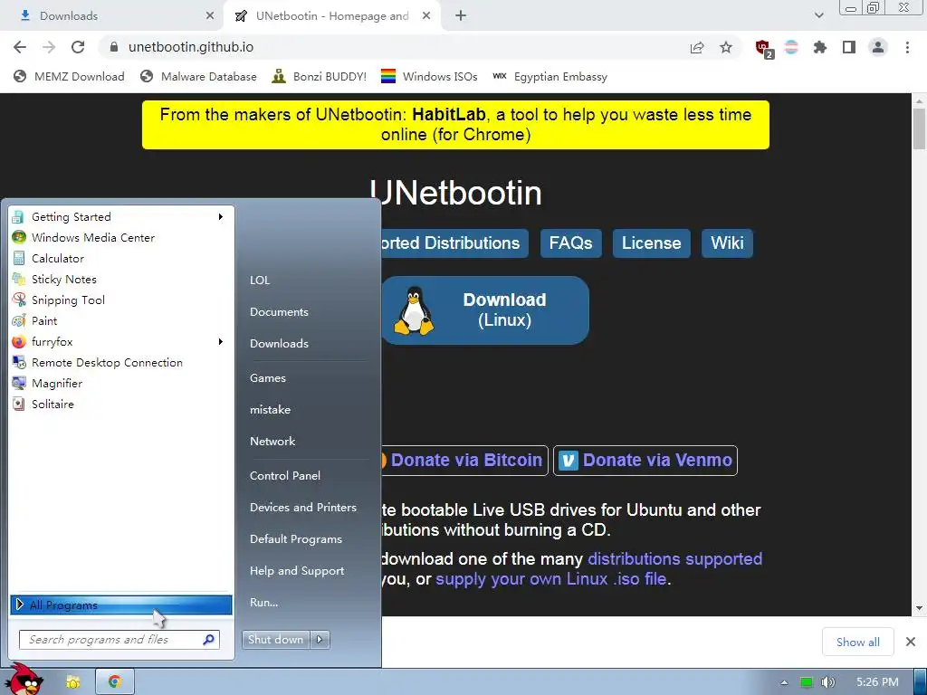The image size is (927, 695).
Task: Open the Snipping Tool
Action: tap(121, 300)
